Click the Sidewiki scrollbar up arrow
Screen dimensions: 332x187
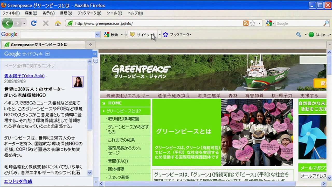pos(90,62)
